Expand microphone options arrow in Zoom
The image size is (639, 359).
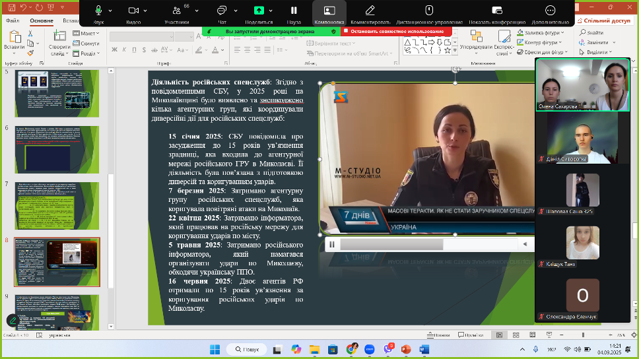pos(110,11)
